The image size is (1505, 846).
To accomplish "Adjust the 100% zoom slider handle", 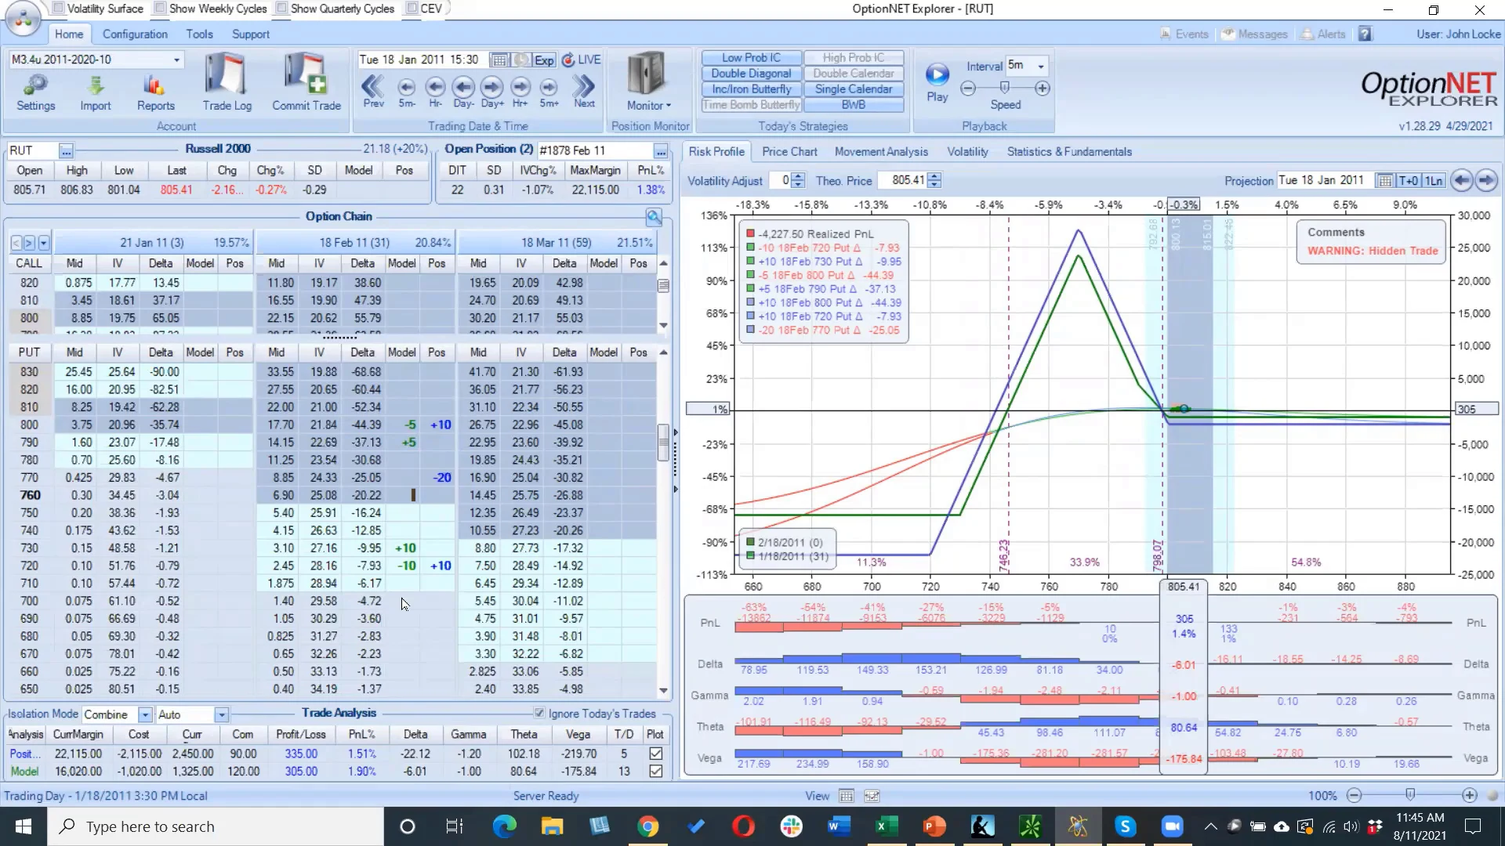I will pyautogui.click(x=1410, y=795).
